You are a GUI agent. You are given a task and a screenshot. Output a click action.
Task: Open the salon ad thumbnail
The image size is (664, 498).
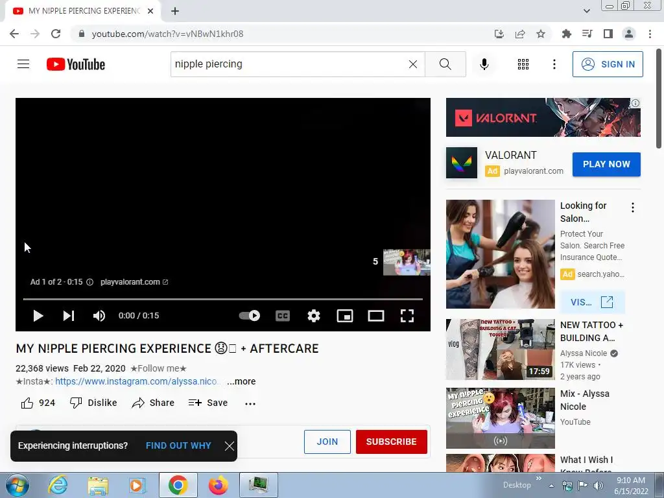[500, 254]
